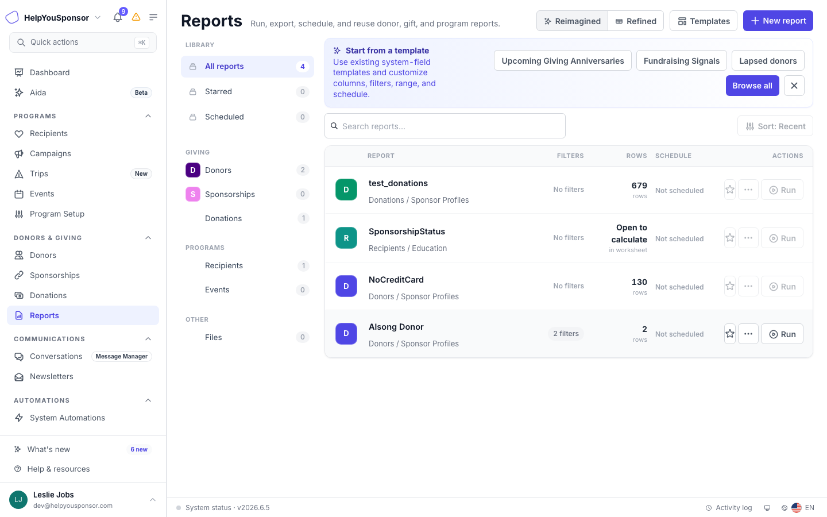Collapse the Communications section
The image size is (827, 517).
148,339
